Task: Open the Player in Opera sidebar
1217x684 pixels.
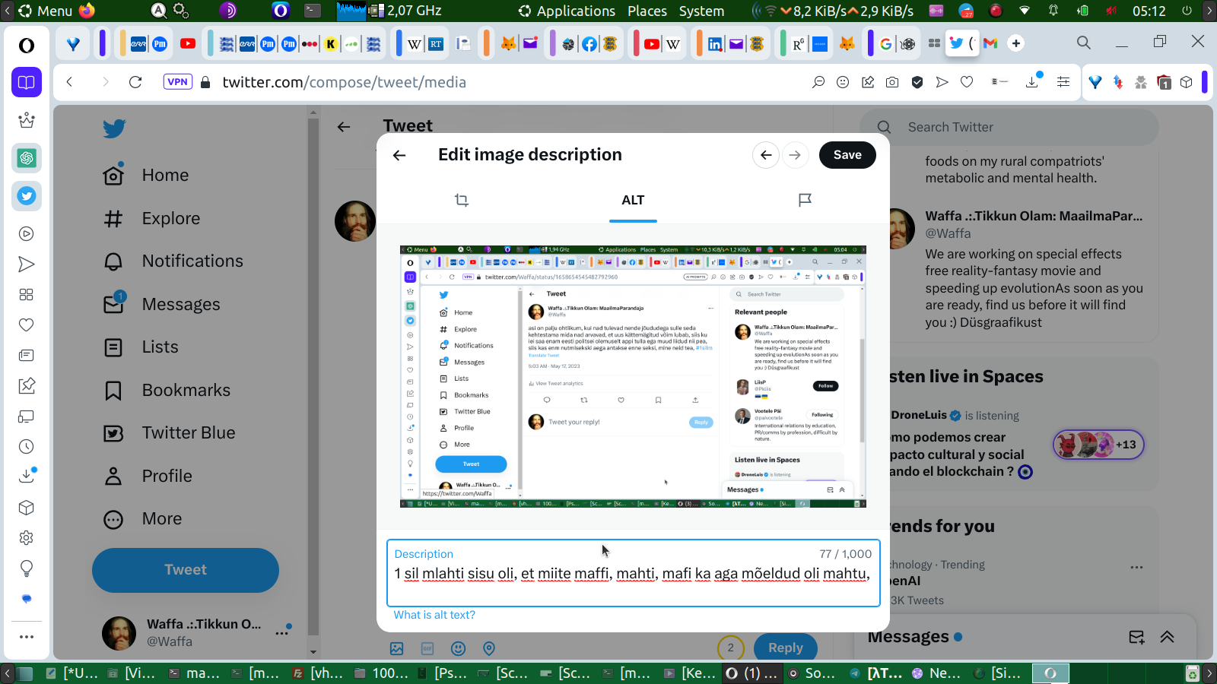Action: (27, 234)
